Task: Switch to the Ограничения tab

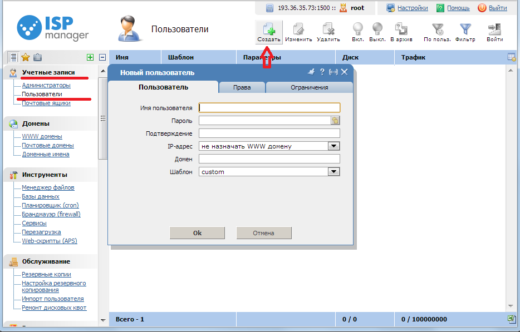Action: [x=309, y=87]
